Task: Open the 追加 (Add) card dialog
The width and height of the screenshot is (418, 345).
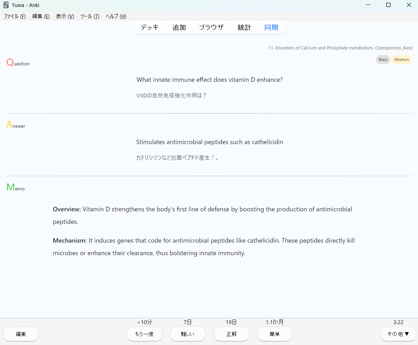Action: [179, 28]
